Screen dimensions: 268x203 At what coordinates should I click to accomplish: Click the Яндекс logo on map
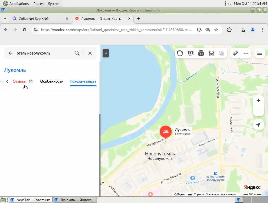click(x=252, y=187)
